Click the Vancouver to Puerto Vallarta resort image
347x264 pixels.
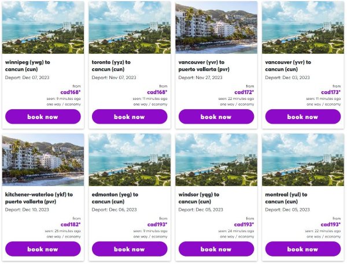click(216, 27)
